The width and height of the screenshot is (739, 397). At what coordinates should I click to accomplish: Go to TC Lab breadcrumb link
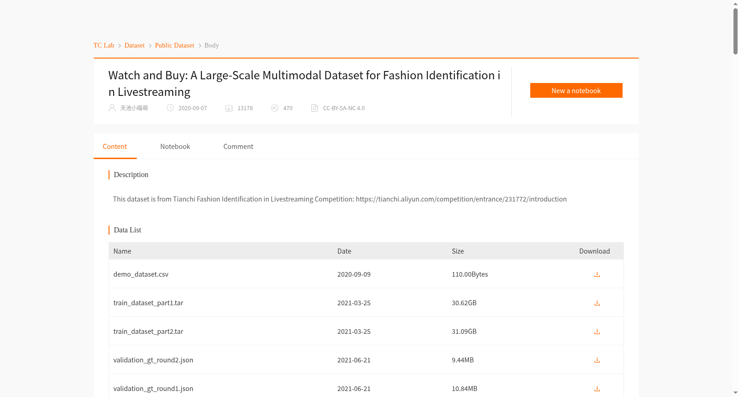coord(104,45)
